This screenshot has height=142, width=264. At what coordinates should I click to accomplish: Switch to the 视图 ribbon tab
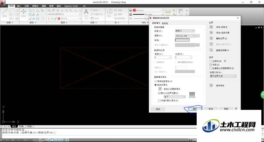[44, 6]
